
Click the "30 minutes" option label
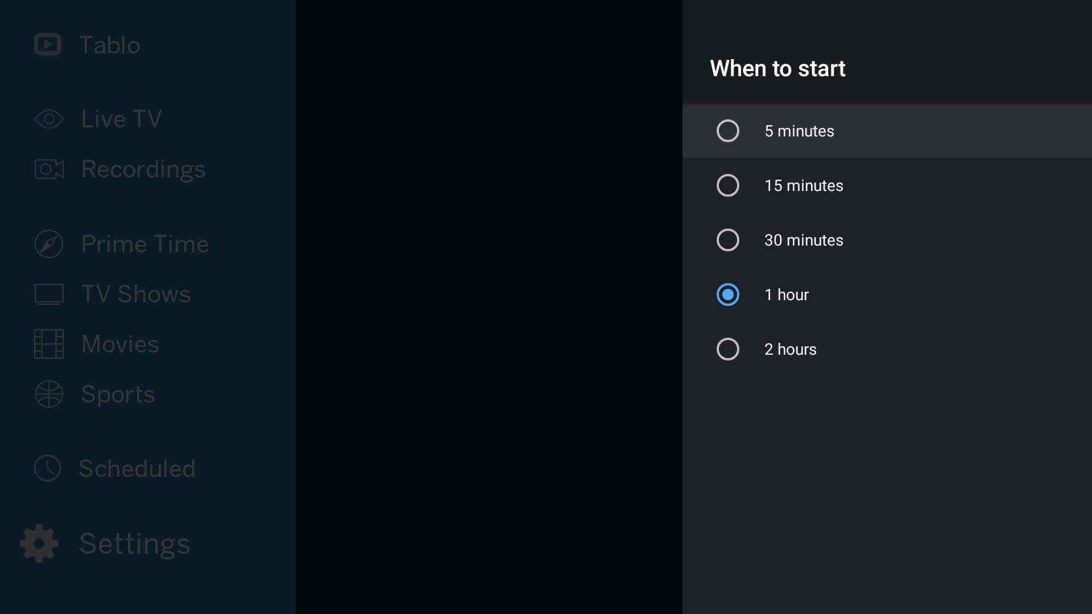point(804,240)
